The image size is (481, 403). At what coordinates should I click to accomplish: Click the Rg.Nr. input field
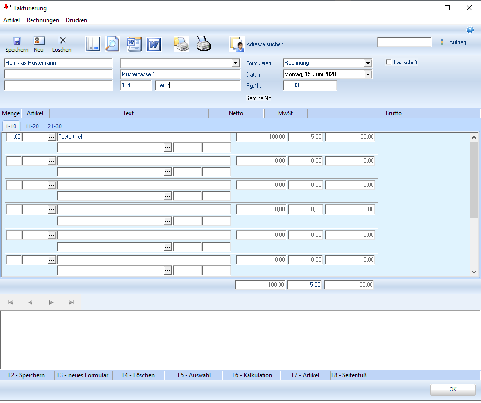(x=310, y=86)
